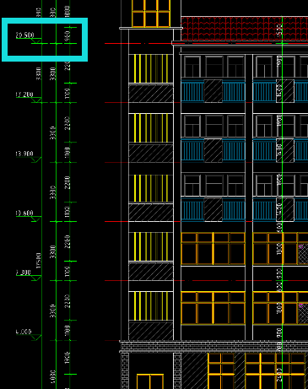Select the elevation triangle beside 10.600
The width and height of the screenshot is (308, 389).
[x=36, y=219]
